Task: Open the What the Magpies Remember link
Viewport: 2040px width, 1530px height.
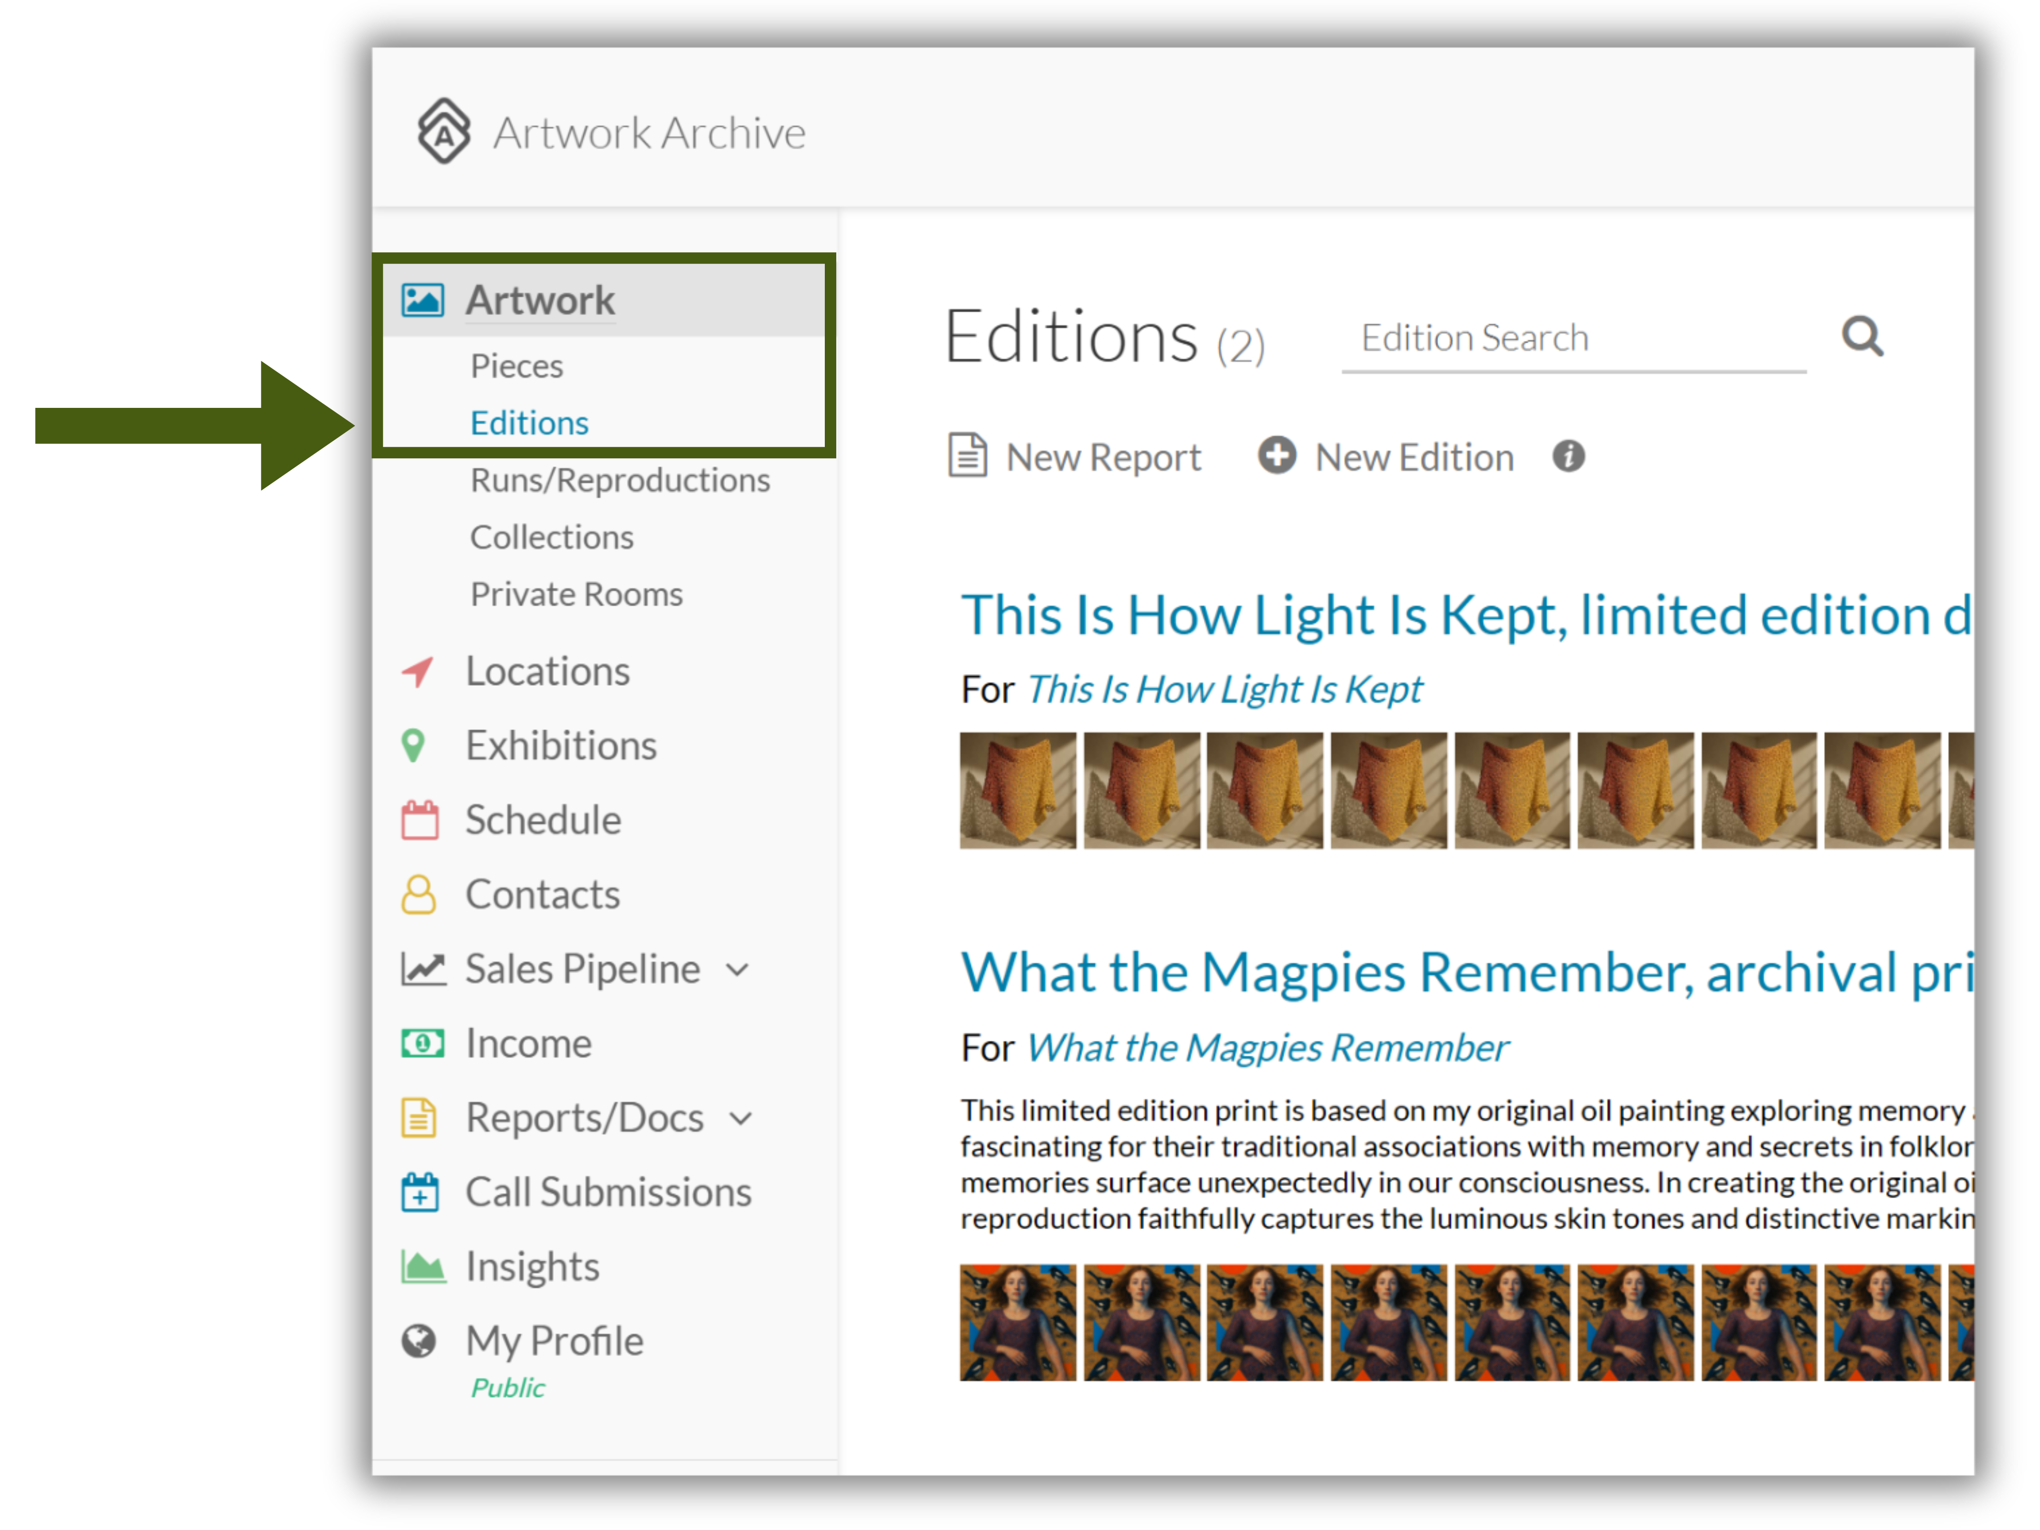Action: coord(1267,1048)
